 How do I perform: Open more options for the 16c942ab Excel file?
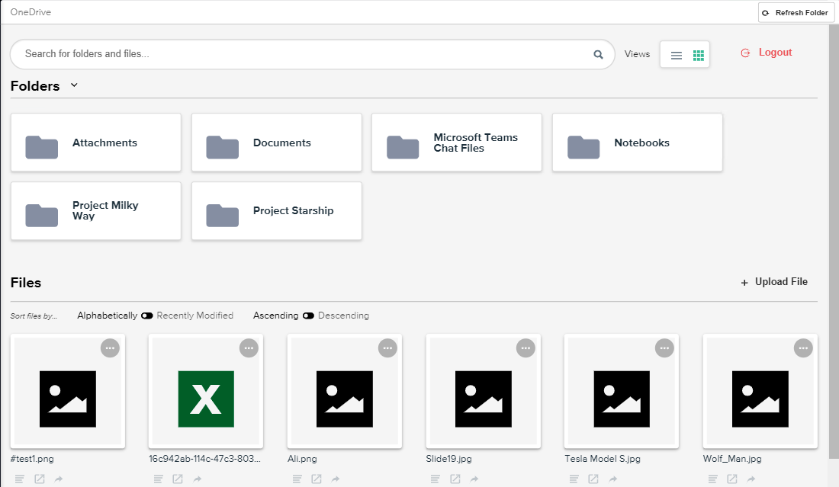click(x=249, y=348)
